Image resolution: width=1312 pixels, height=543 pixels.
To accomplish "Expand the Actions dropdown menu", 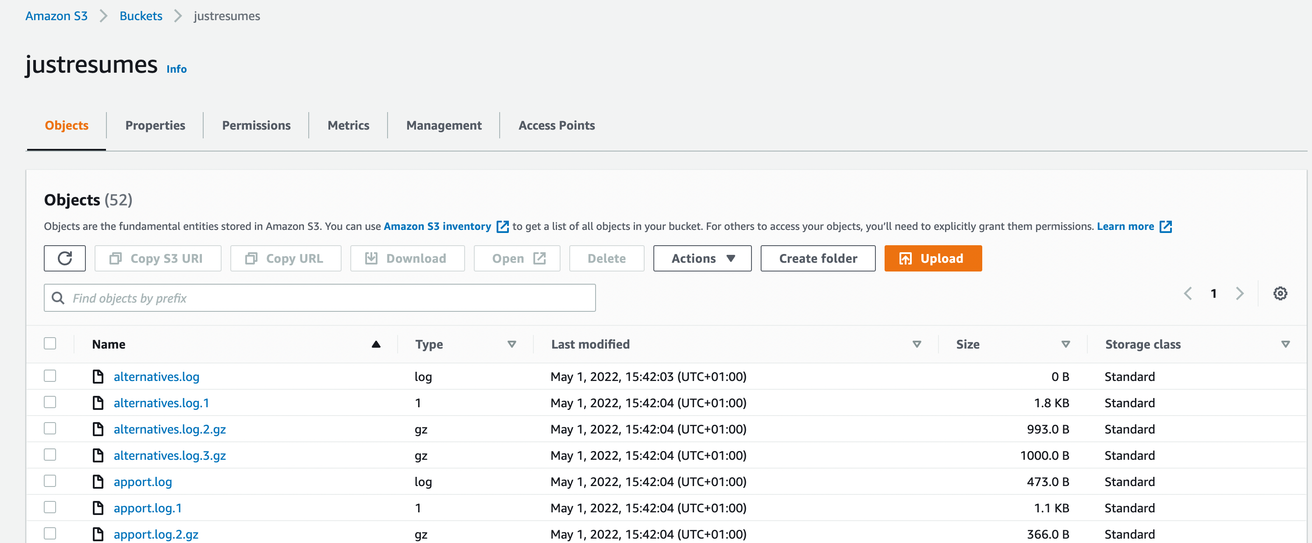I will pos(702,258).
